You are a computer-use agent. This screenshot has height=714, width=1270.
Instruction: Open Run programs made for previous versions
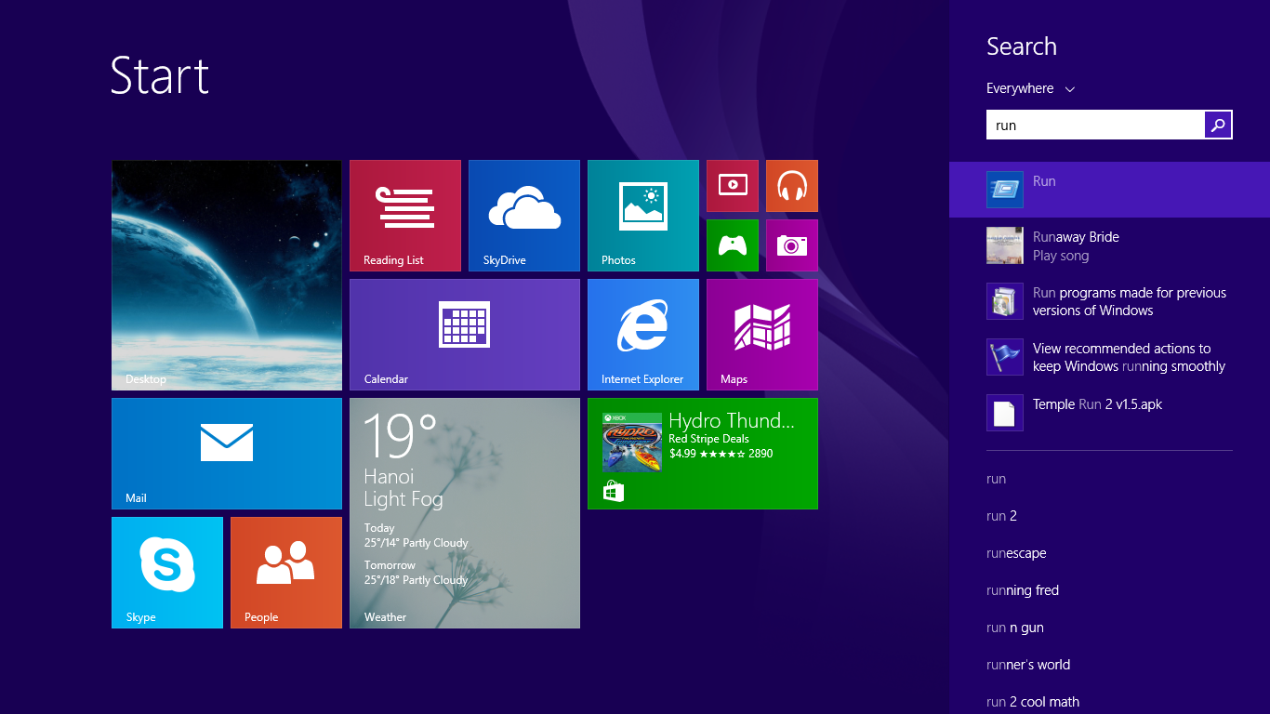click(1109, 301)
